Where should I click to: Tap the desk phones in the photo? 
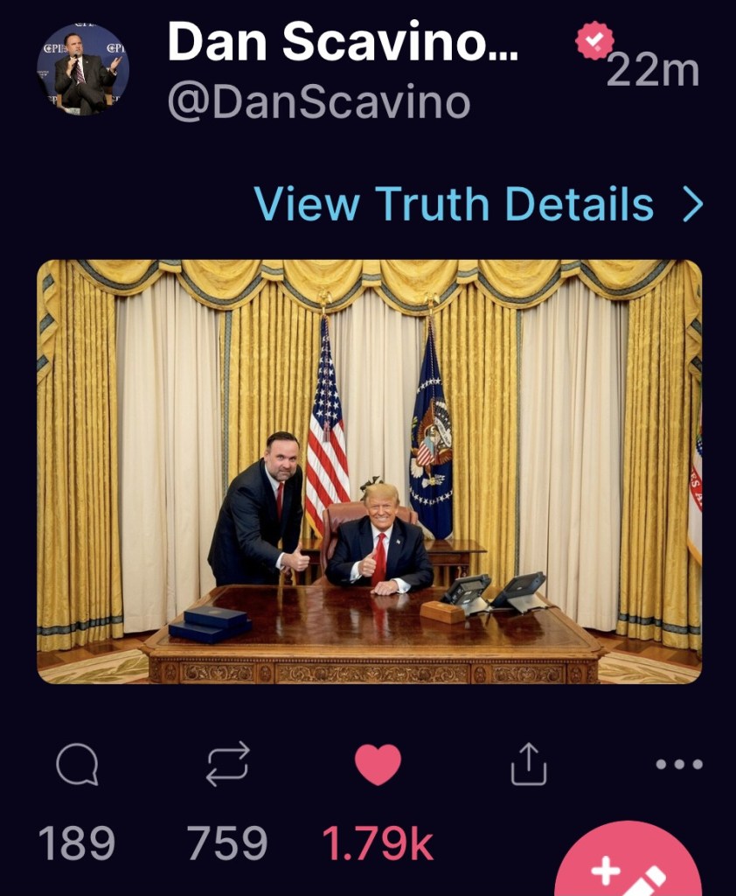494,593
